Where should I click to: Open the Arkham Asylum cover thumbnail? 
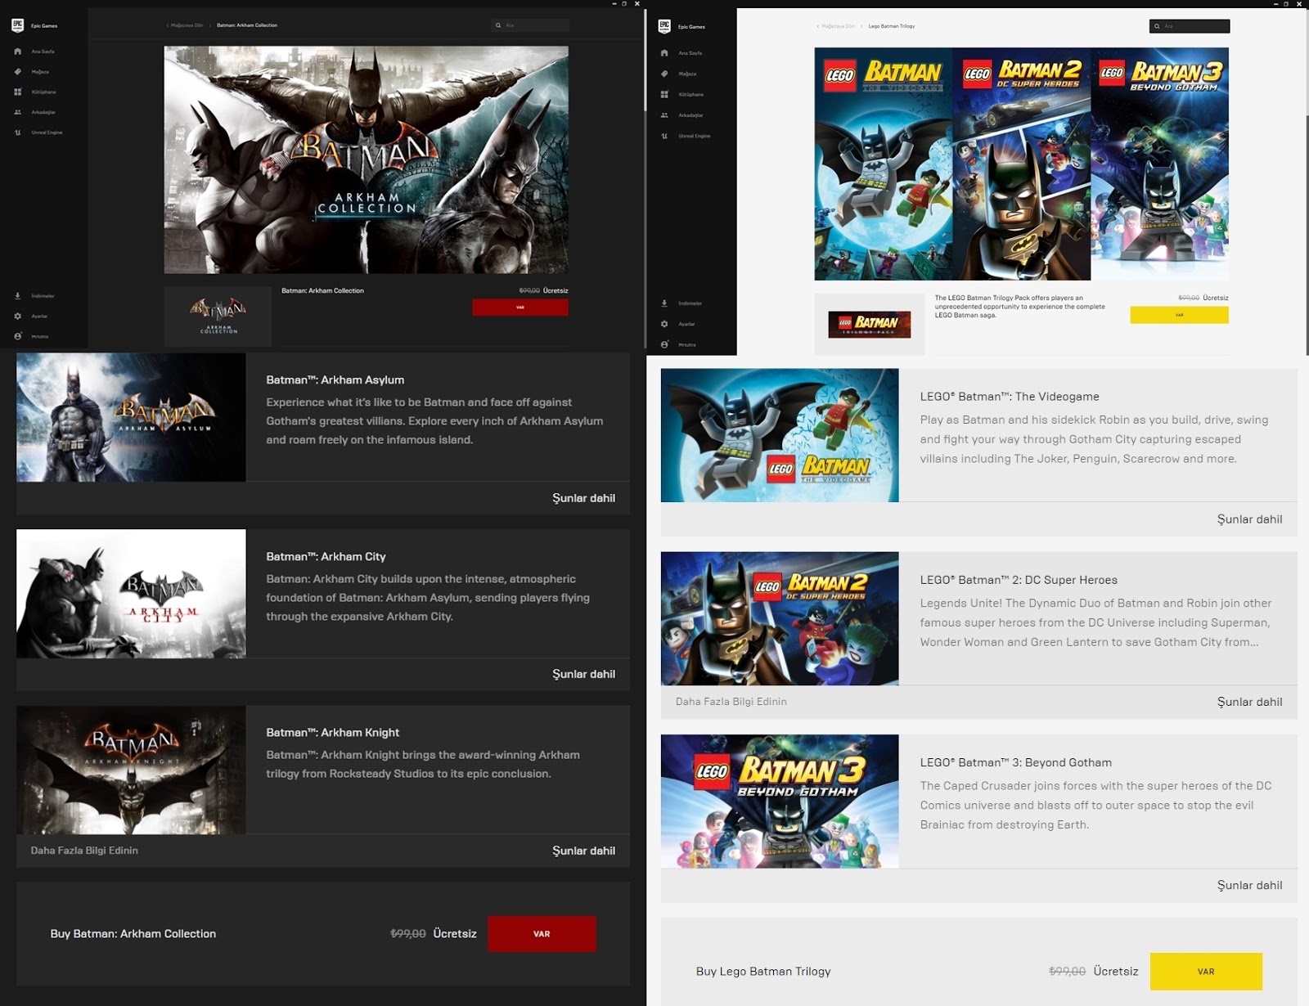point(131,417)
